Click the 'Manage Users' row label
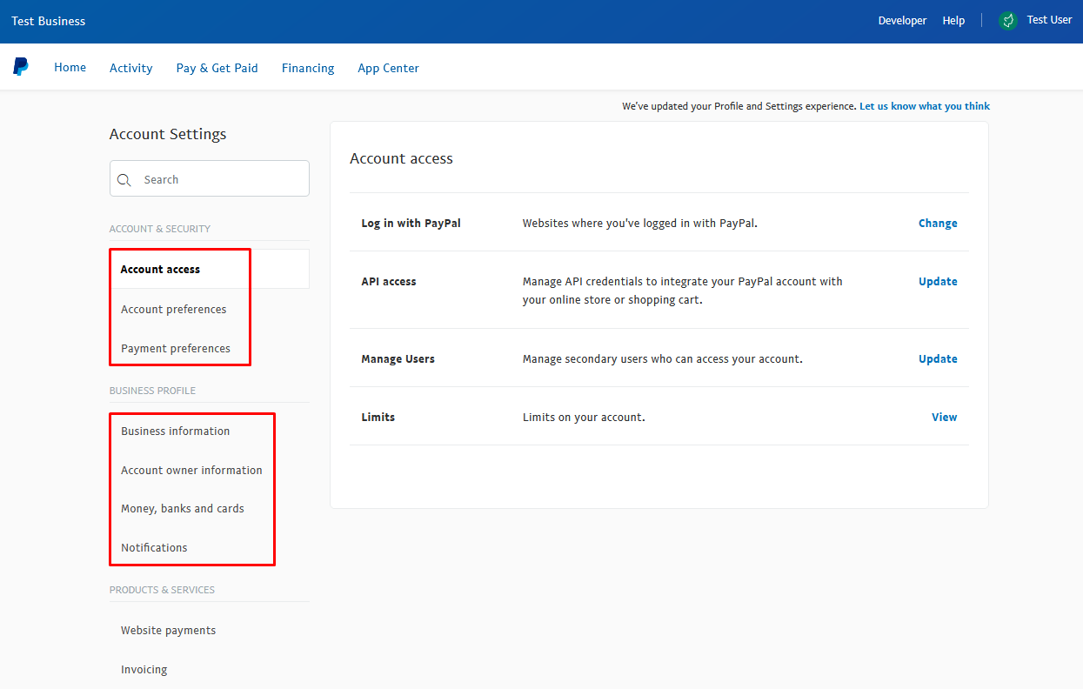 pyautogui.click(x=398, y=358)
